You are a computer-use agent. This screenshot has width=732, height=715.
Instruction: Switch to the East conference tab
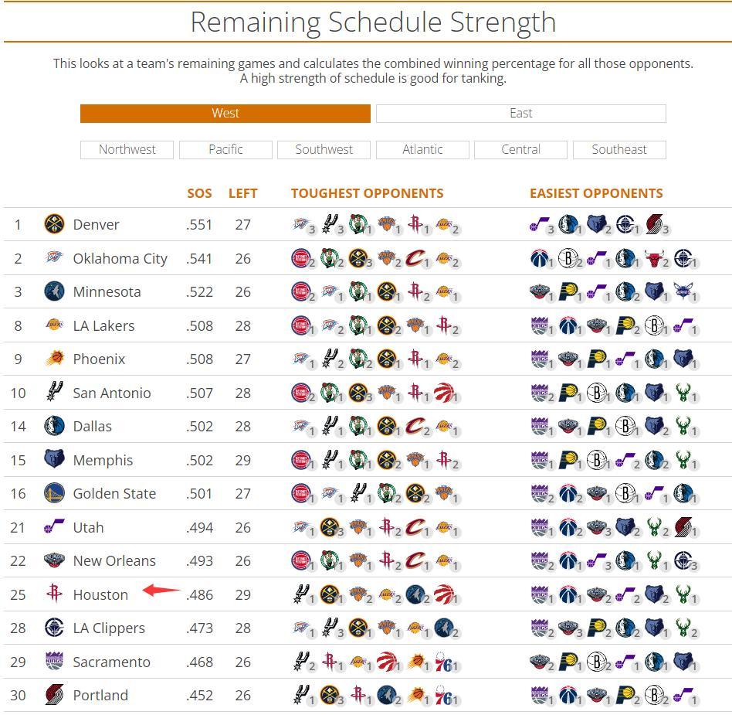[520, 114]
